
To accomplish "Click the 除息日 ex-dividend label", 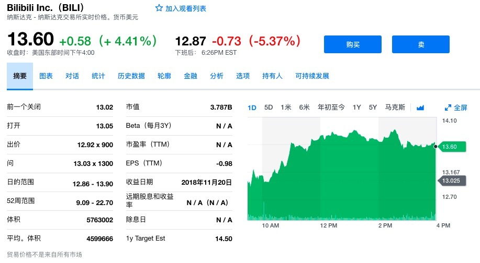I will pyautogui.click(x=136, y=220).
